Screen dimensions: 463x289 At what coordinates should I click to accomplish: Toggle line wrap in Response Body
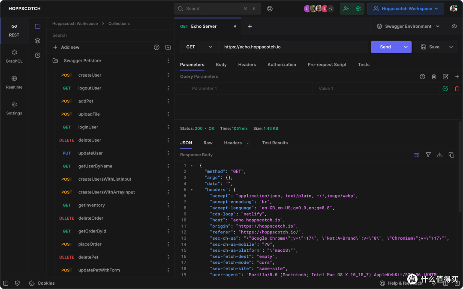(417, 155)
